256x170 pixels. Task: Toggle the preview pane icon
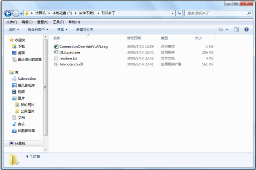(x=236, y=29)
